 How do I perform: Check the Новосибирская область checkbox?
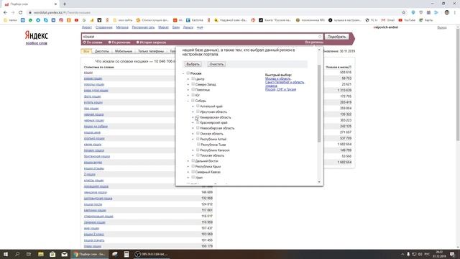tap(198, 128)
